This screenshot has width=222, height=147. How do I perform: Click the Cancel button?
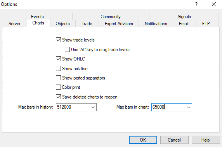coord(174,140)
